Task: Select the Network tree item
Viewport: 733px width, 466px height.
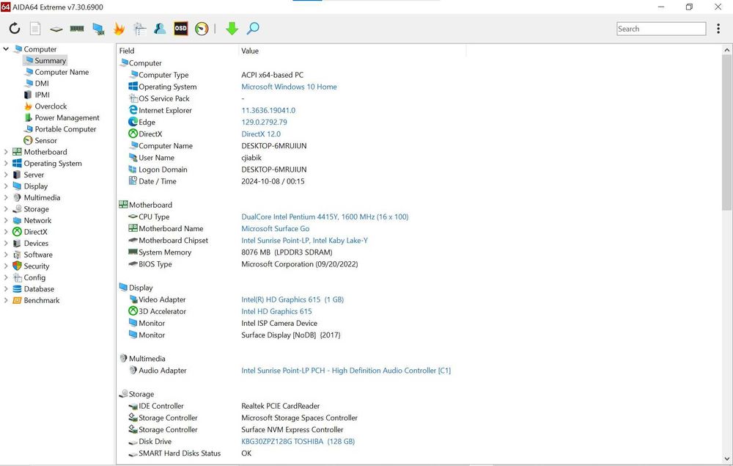Action: point(32,220)
